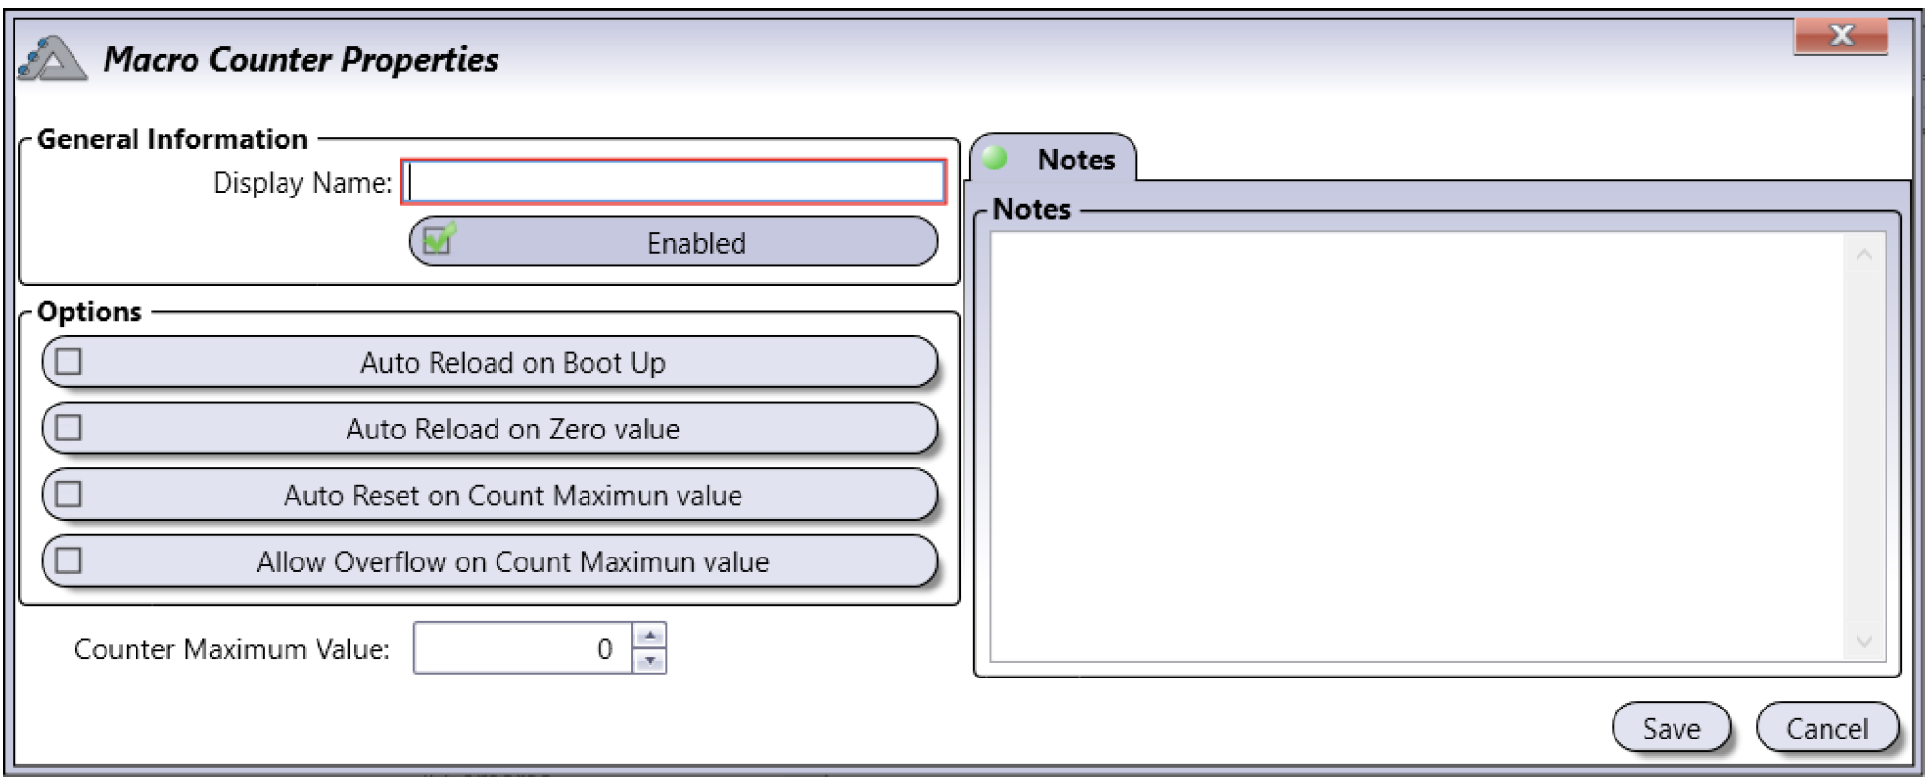
Task: Click inside the Notes text area
Action: pos(1418,447)
